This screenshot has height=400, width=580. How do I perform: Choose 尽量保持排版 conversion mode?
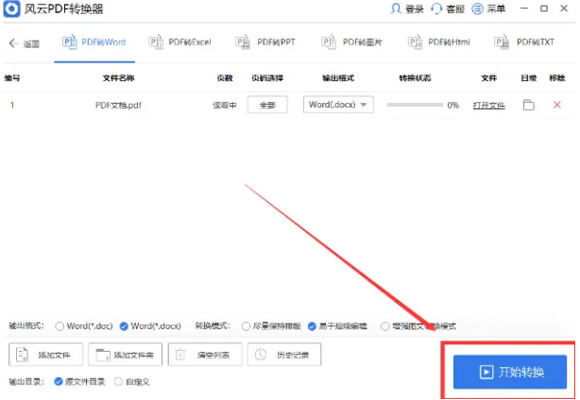[246, 326]
